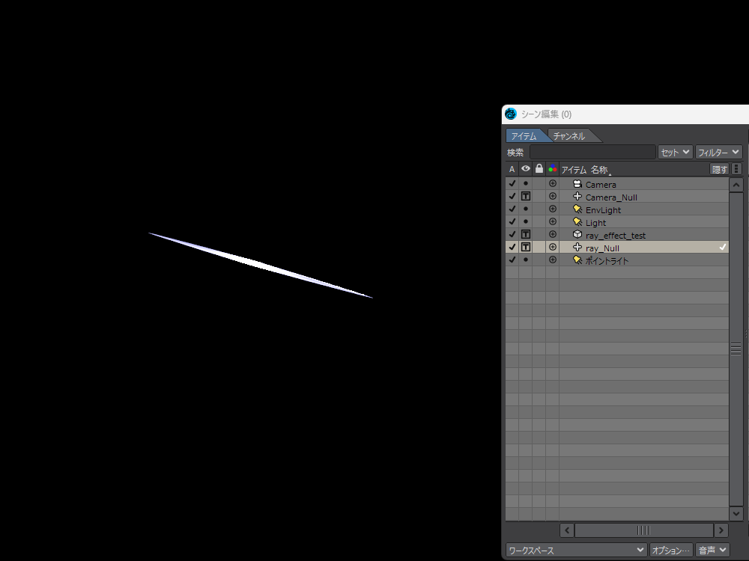Click the horizontal scrollbar thumb

pos(643,530)
